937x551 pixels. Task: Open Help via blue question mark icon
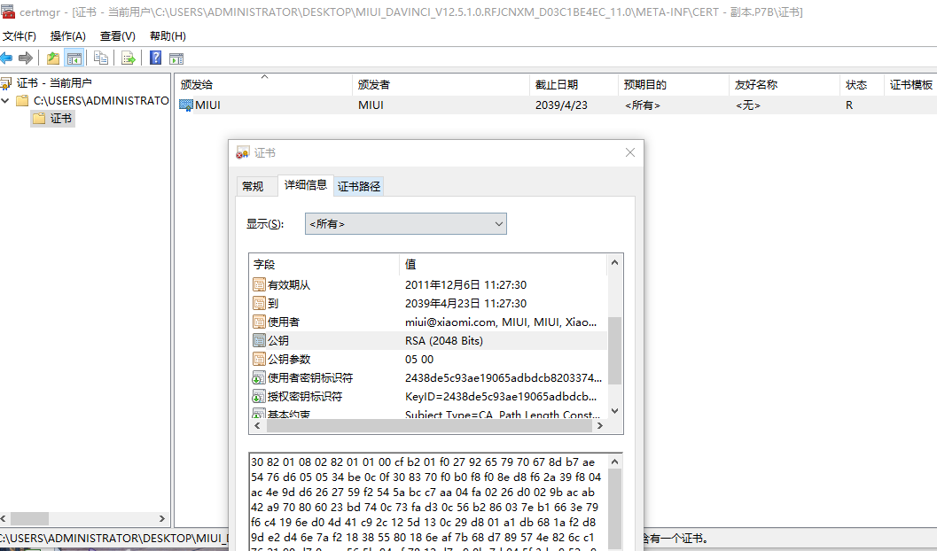pos(155,58)
